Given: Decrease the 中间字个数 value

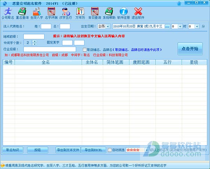Looking at the screenshot, I should [35, 44].
